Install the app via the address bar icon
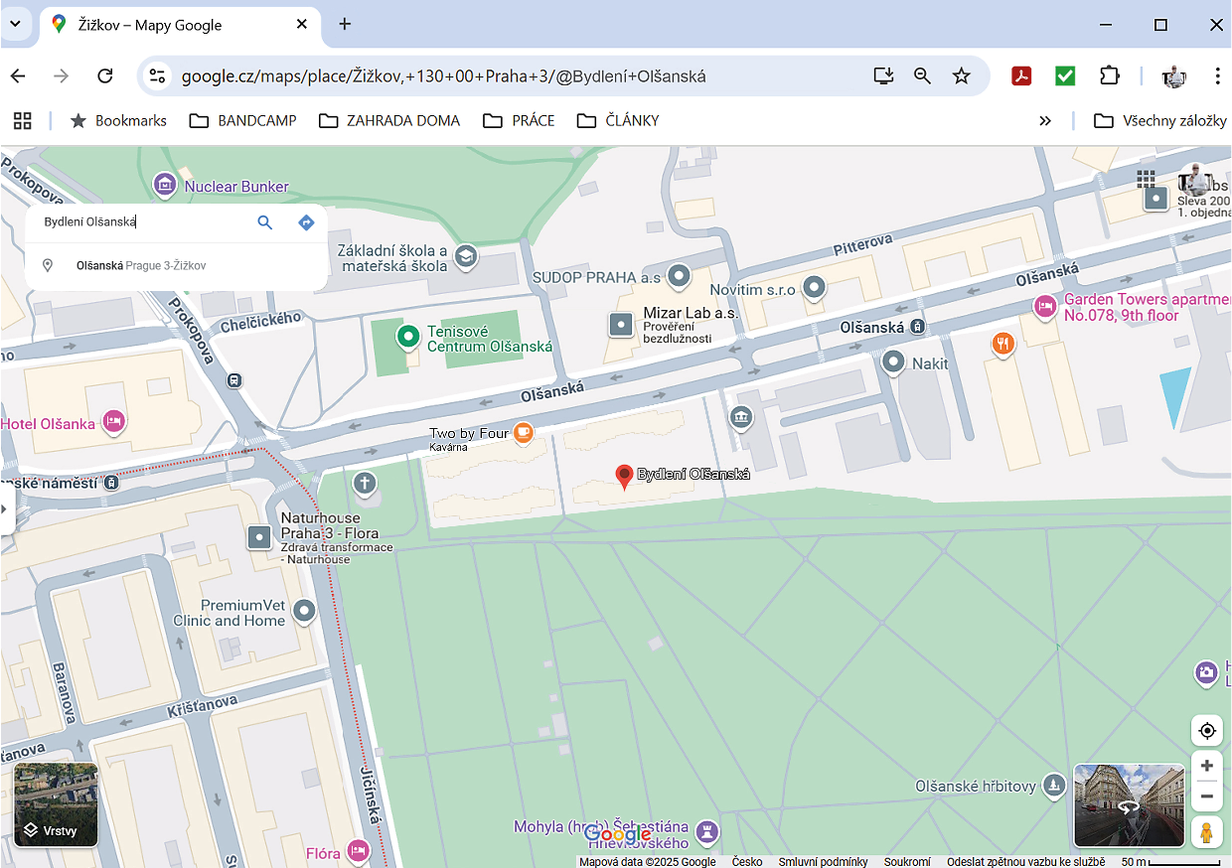Viewport: 1232px width, 868px height. pyautogui.click(x=883, y=76)
